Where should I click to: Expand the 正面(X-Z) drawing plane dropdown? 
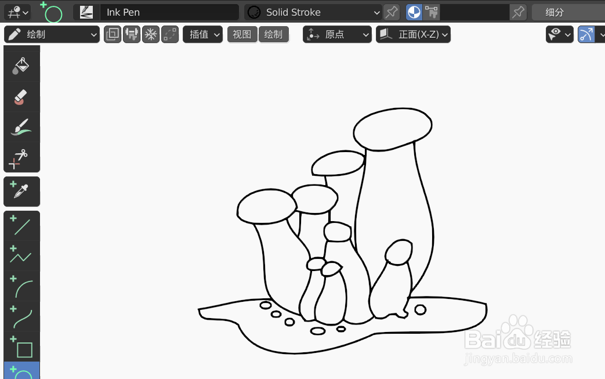coord(413,34)
